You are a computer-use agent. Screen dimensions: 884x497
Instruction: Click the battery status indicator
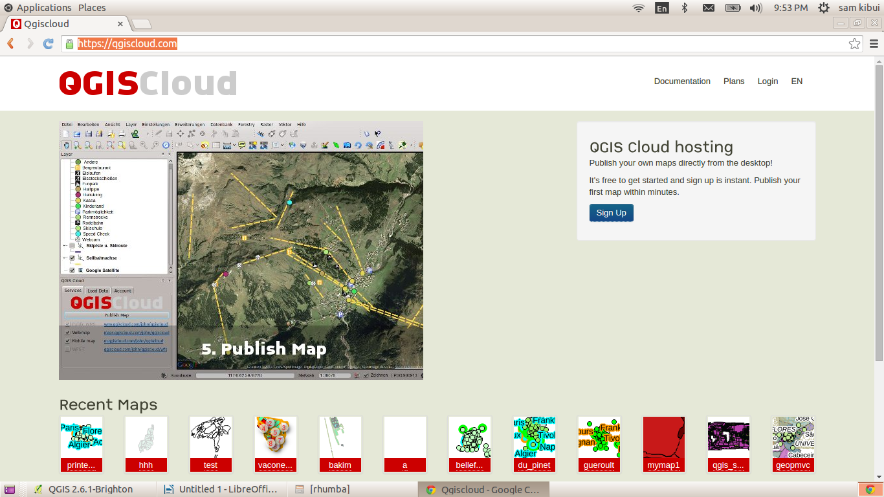733,8
